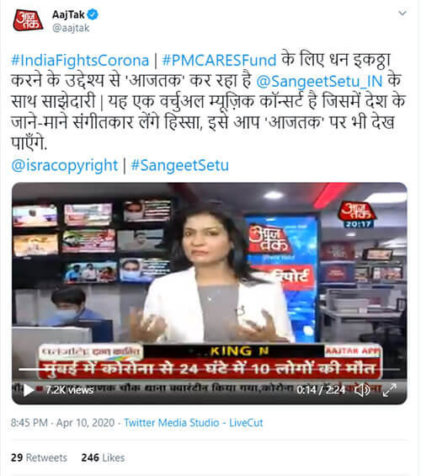This screenshot has height=476, width=421.
Task: Open the video in fullscreen
Action: click(390, 390)
